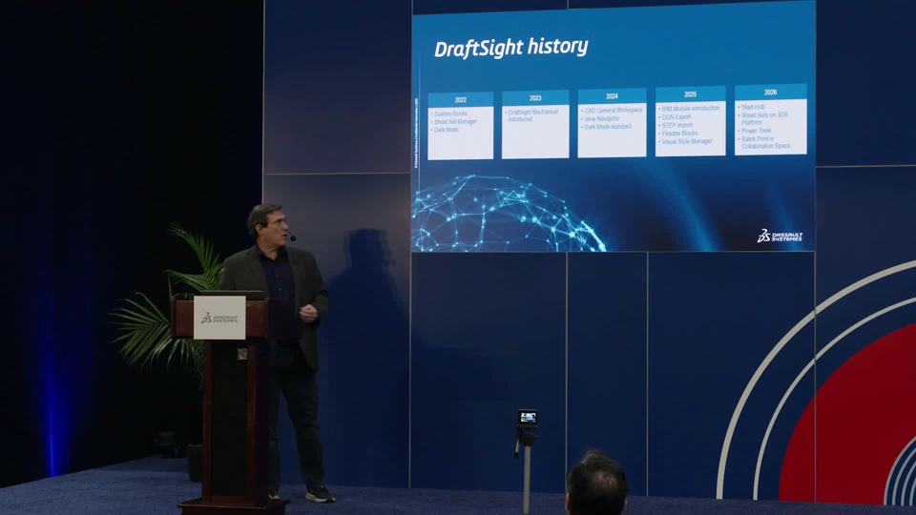Click "DraftSight Mechanical introduced" under 2023
The image size is (916, 515).
point(532,115)
